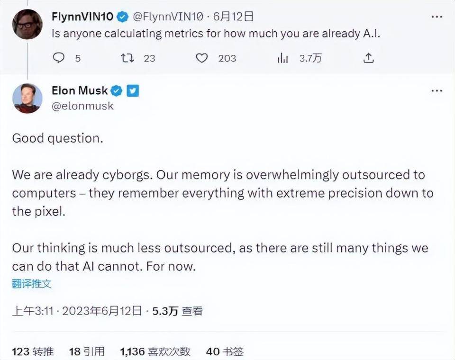
Task: Click the 翻译推文 translate link
Action: 32,284
